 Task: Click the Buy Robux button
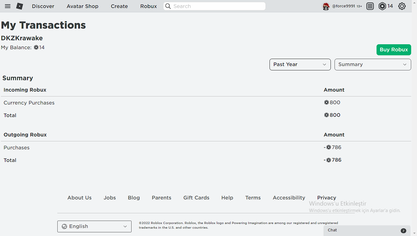click(x=394, y=50)
